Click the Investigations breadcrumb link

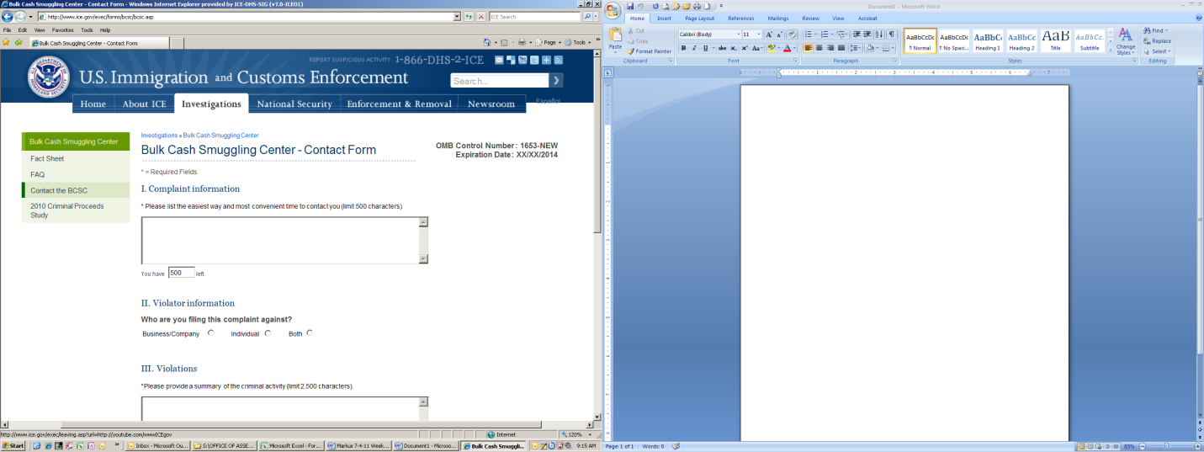tap(159, 135)
